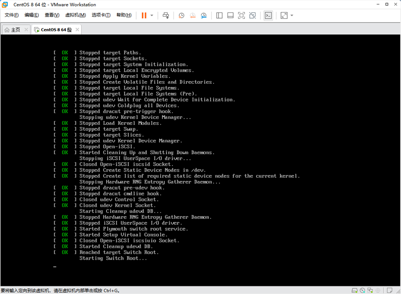Click 'Stopped Load Kernel Modules.' line
Viewport: 401px width, 294px height.
tap(107, 123)
